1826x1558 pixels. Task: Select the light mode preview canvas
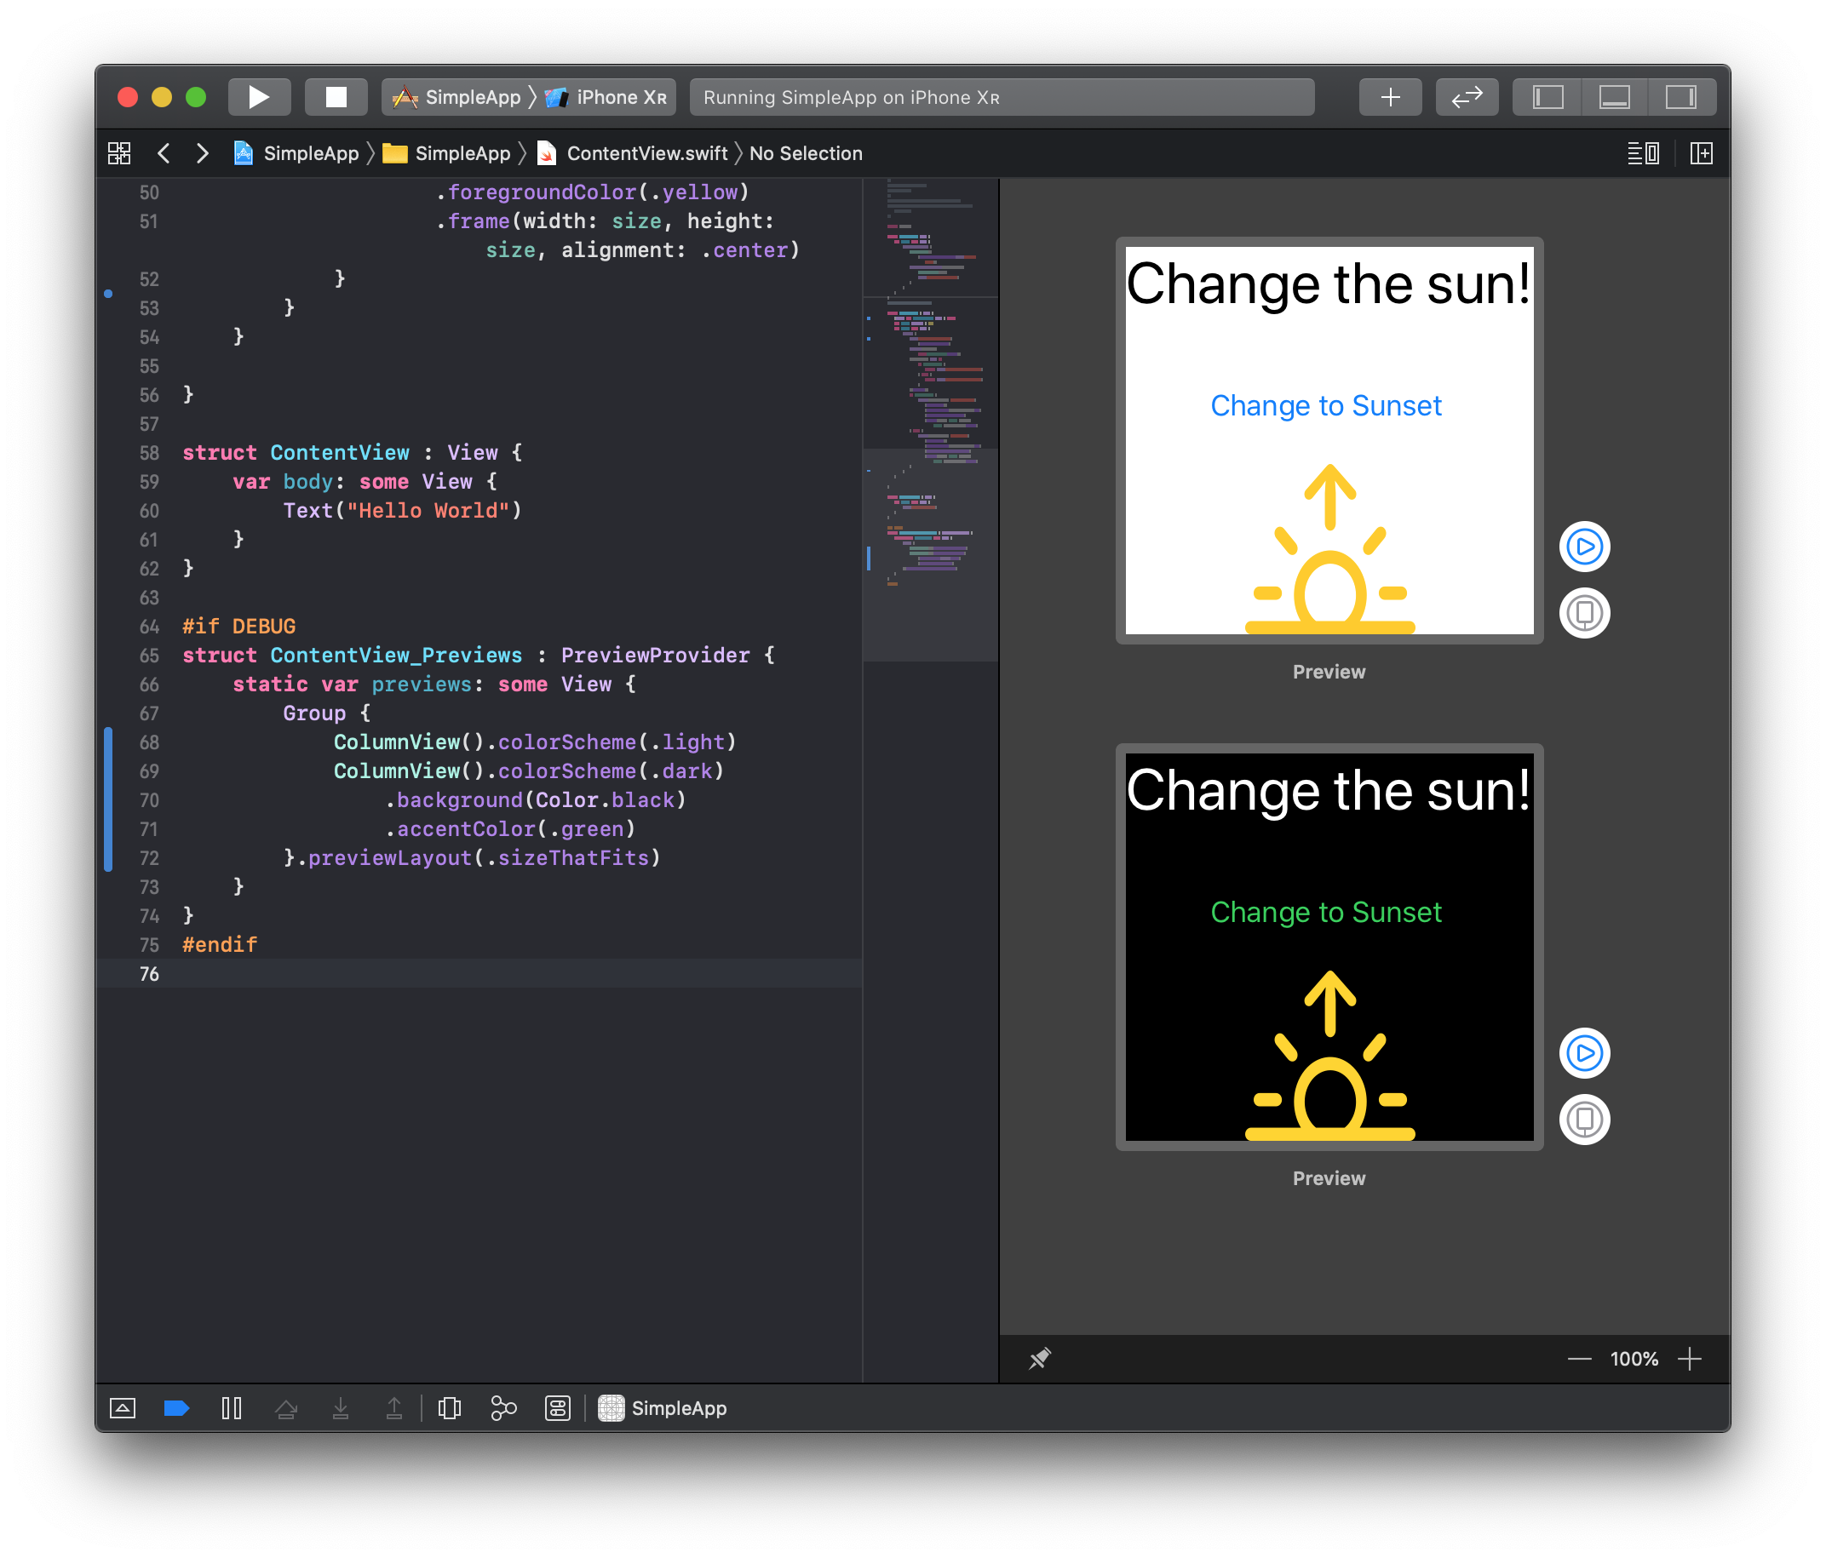click(x=1329, y=440)
